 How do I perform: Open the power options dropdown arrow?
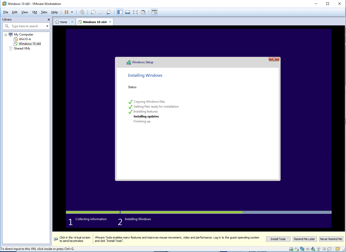click(x=72, y=12)
